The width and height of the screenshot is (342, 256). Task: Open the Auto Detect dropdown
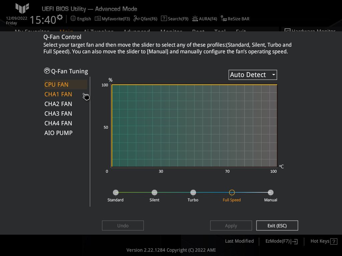coord(253,75)
